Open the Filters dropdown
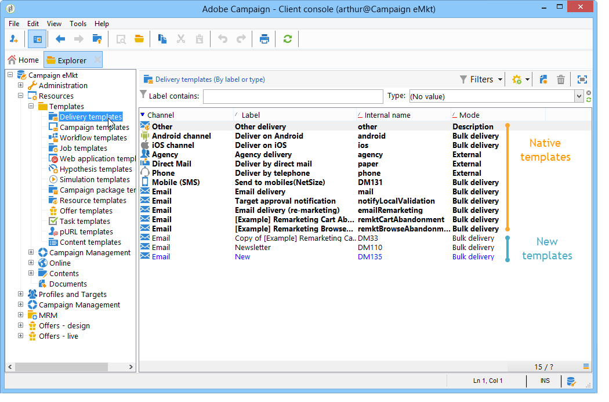Viewport: 609px width, 402px height. 481,79
